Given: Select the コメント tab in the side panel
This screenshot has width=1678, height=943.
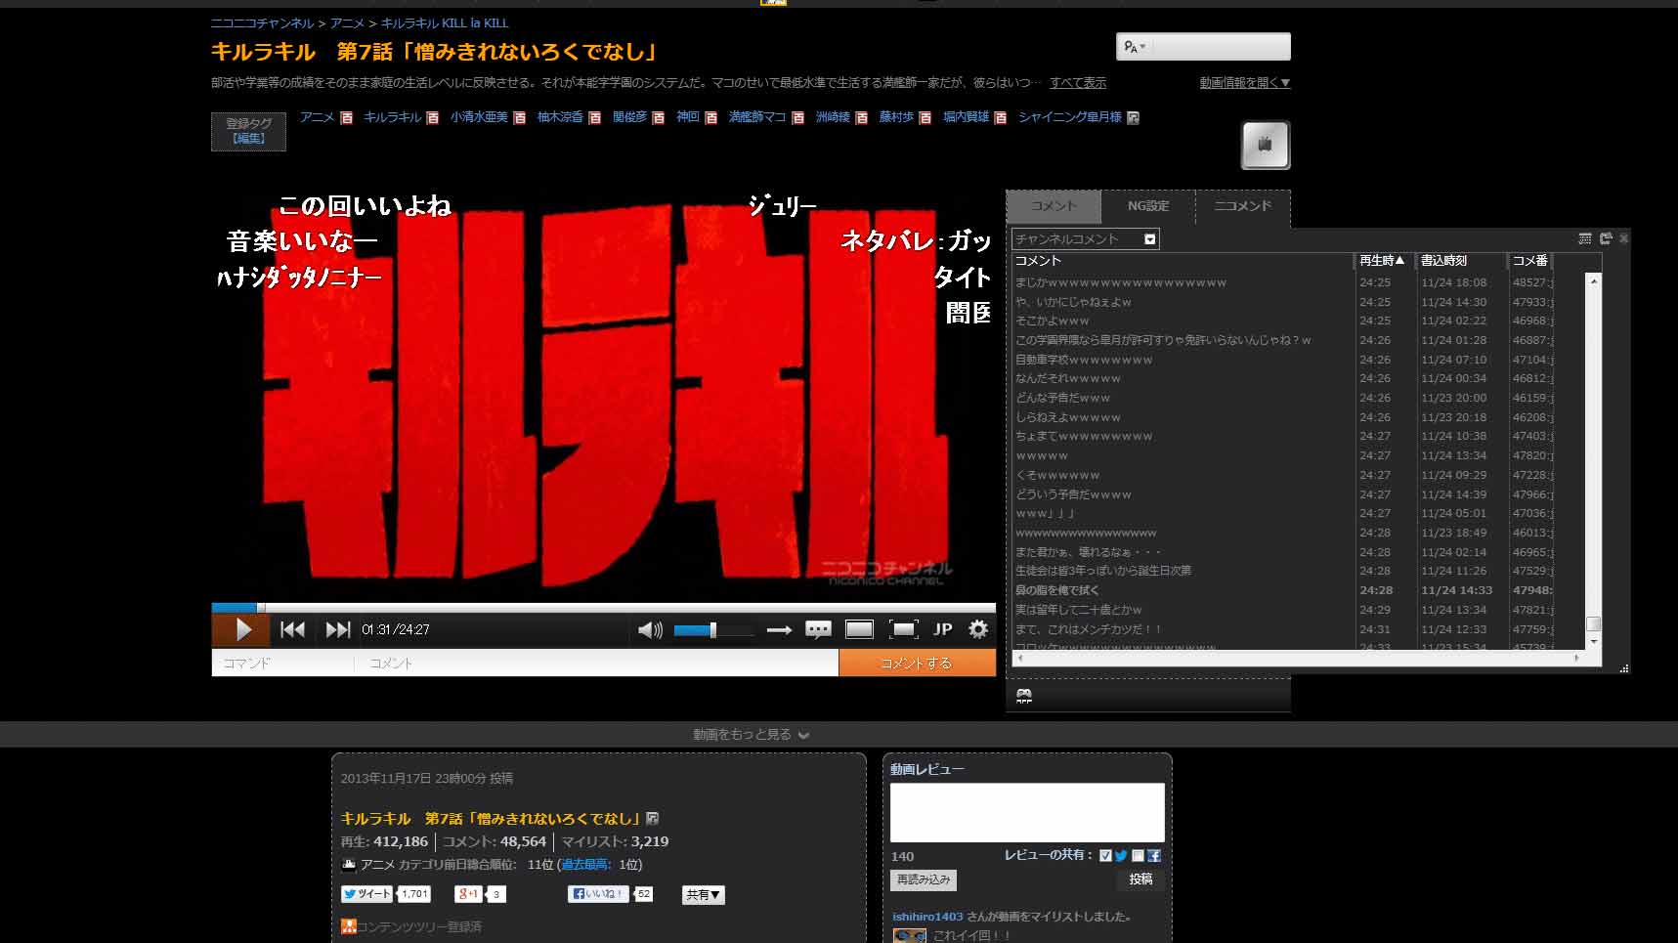Looking at the screenshot, I should tap(1054, 206).
